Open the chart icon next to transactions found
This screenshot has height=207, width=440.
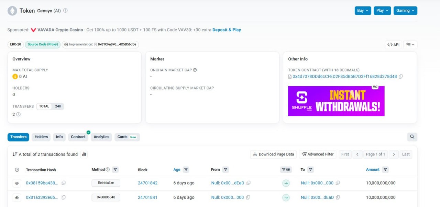coord(84,154)
